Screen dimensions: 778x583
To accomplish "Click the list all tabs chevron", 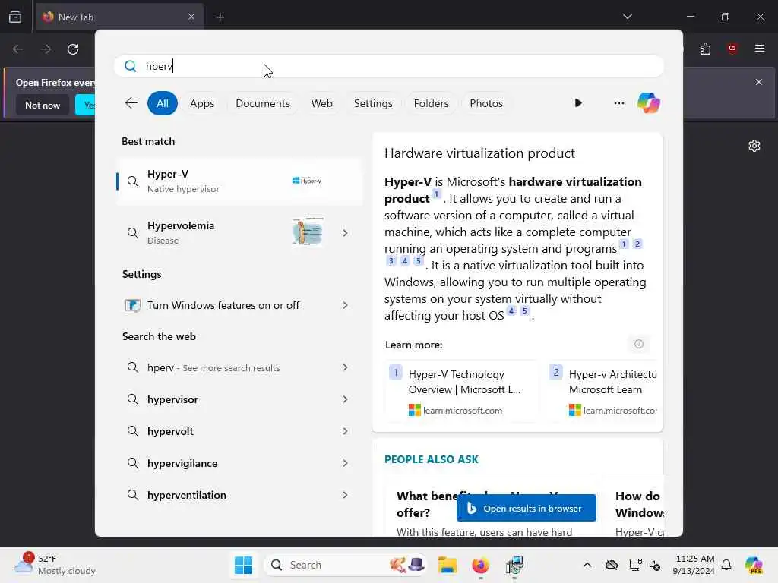I will [x=627, y=17].
